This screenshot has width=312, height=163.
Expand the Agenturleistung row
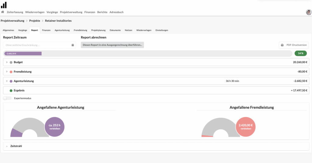[x=7, y=81]
